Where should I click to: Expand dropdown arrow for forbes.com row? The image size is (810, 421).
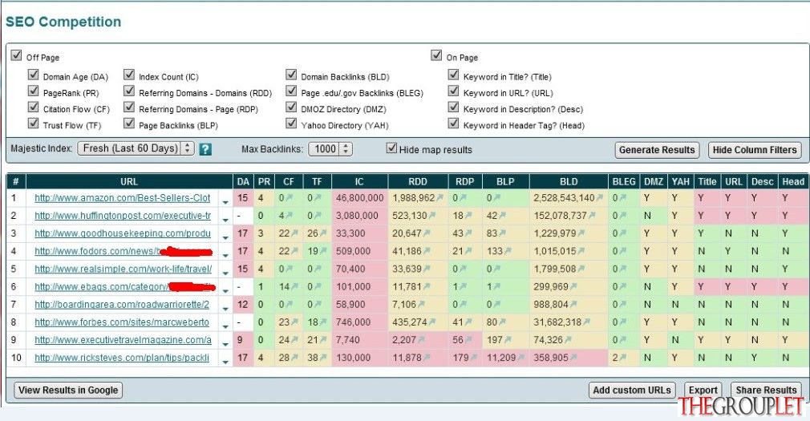[225, 326]
